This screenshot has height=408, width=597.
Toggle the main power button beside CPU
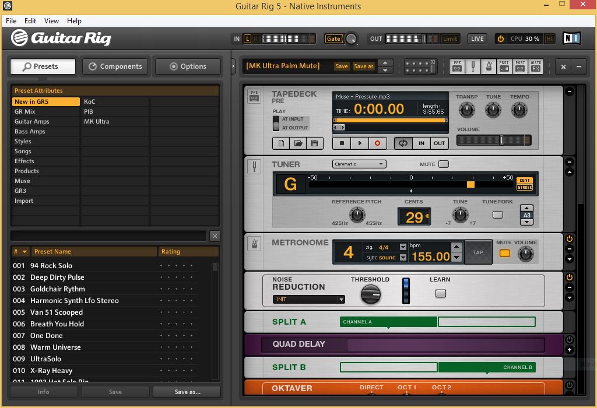click(501, 38)
